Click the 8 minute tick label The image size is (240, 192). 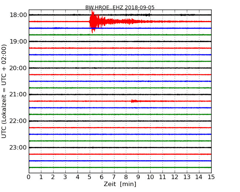126,177
